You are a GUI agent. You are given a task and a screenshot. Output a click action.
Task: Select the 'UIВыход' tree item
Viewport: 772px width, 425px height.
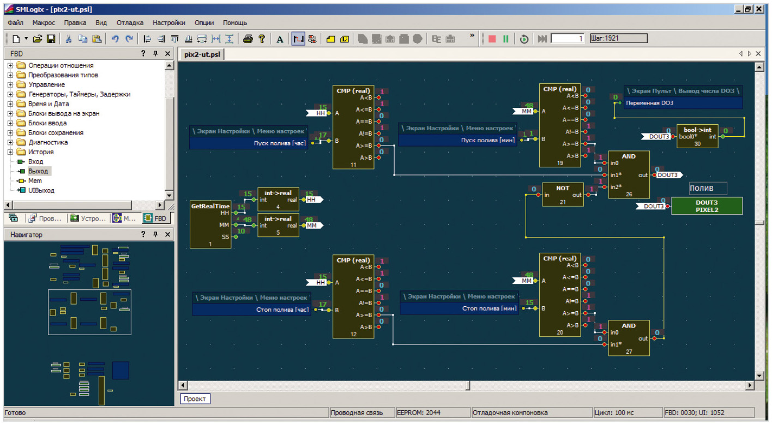41,191
